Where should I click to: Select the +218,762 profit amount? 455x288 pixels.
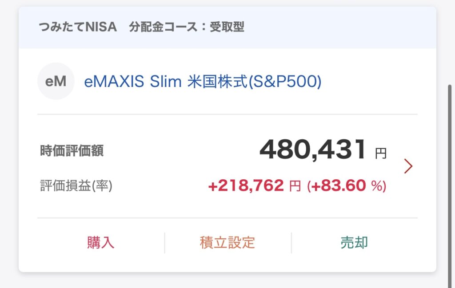[246, 185]
